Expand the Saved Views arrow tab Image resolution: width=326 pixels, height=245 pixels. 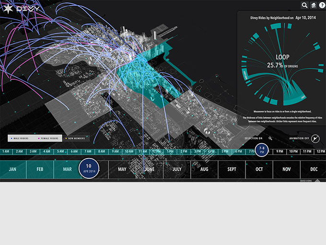click(317, 181)
